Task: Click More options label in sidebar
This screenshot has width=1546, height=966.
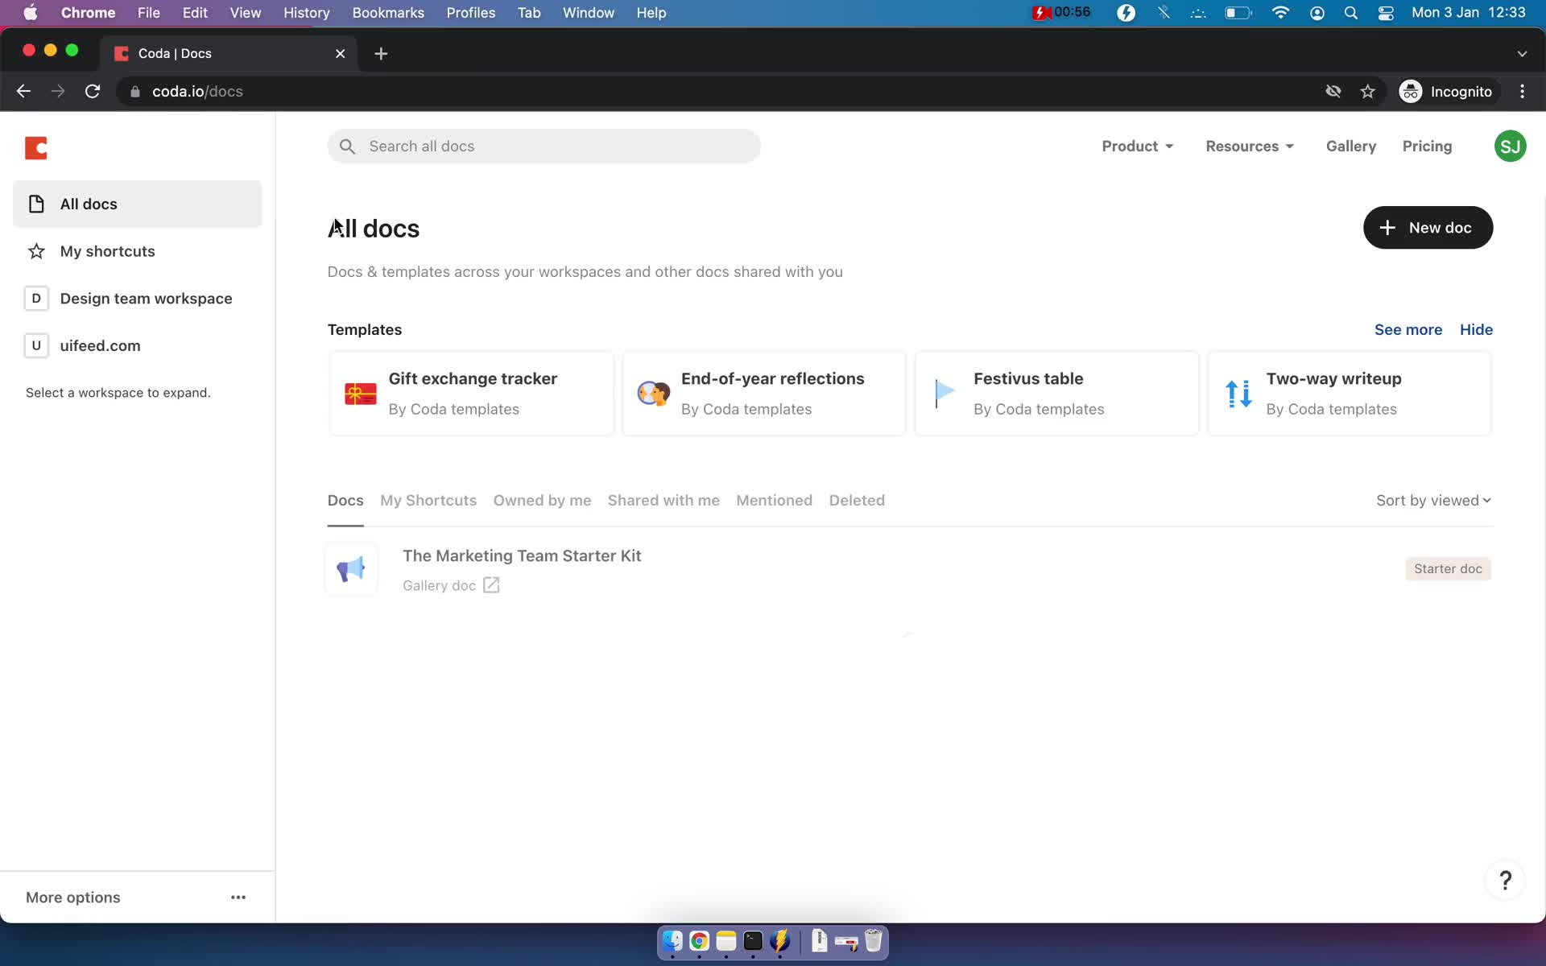Action: click(x=73, y=898)
